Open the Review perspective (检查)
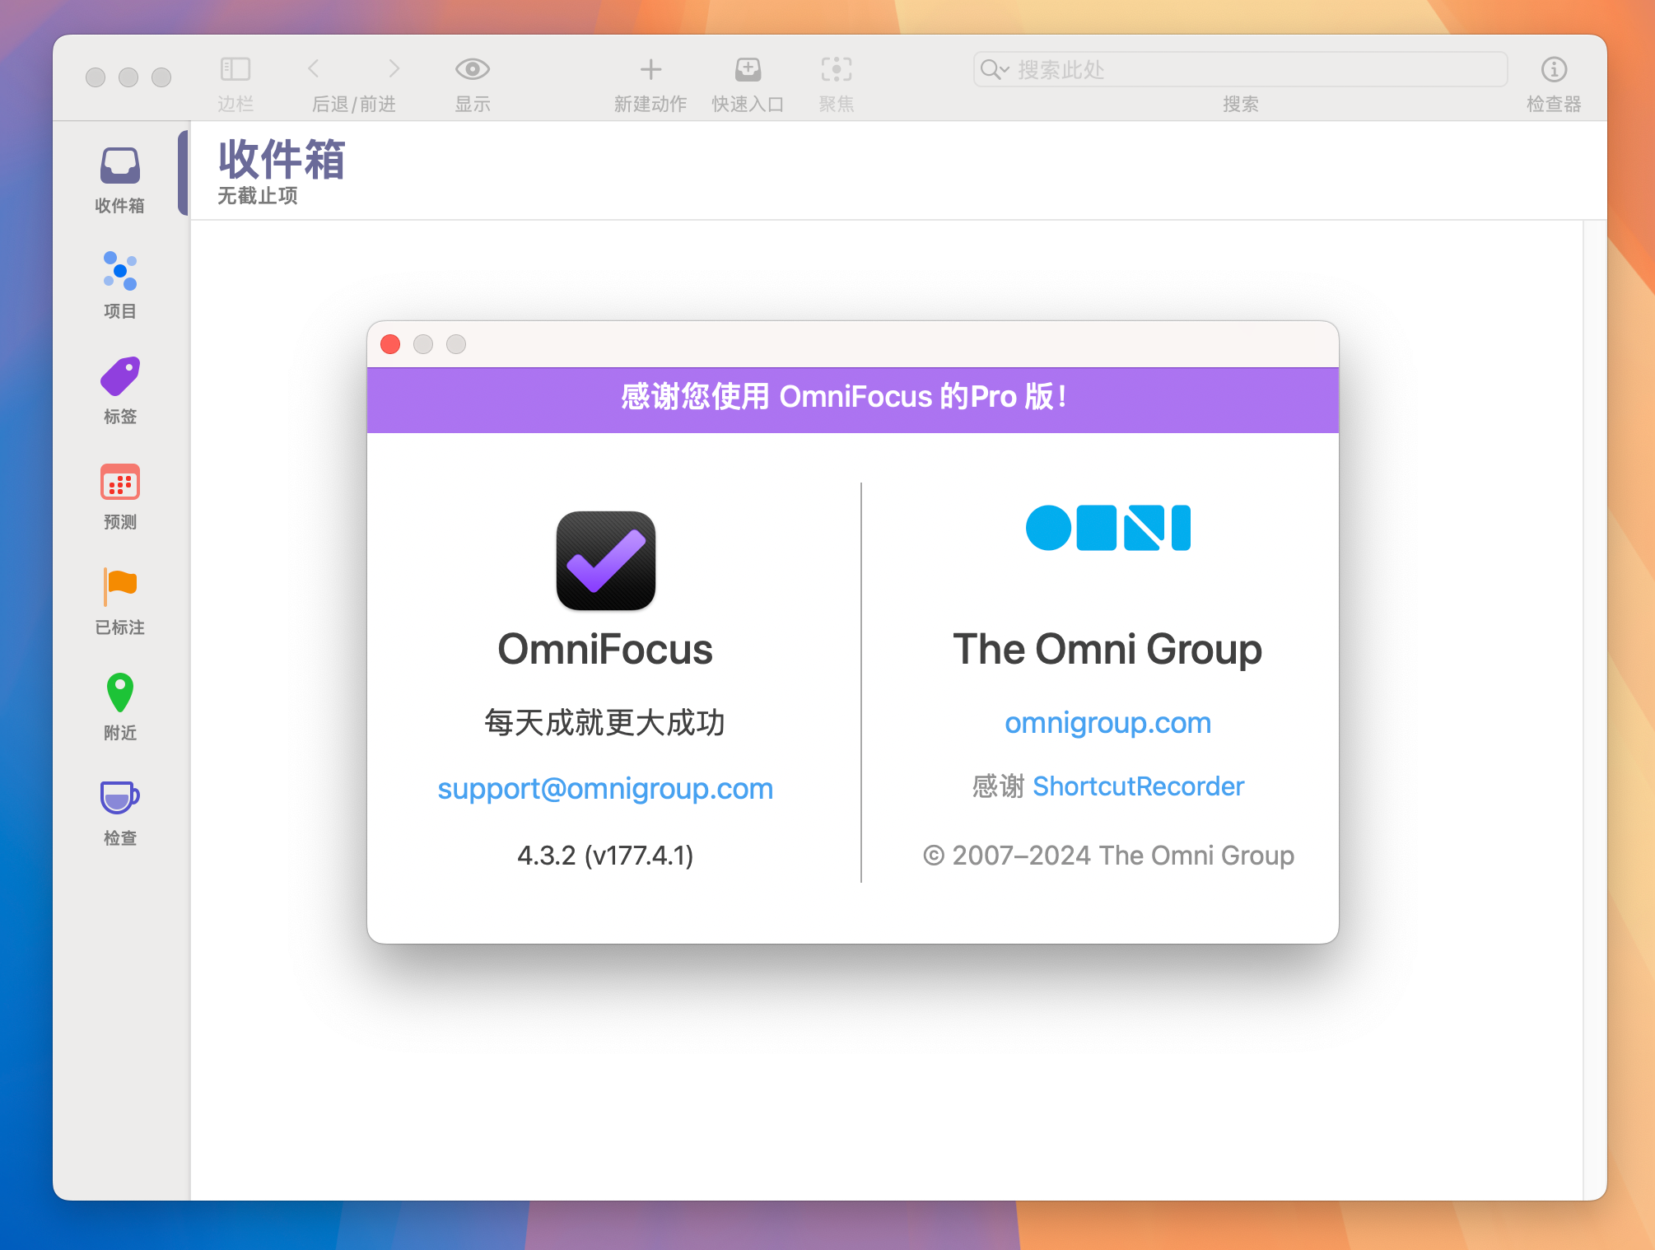 coord(120,812)
